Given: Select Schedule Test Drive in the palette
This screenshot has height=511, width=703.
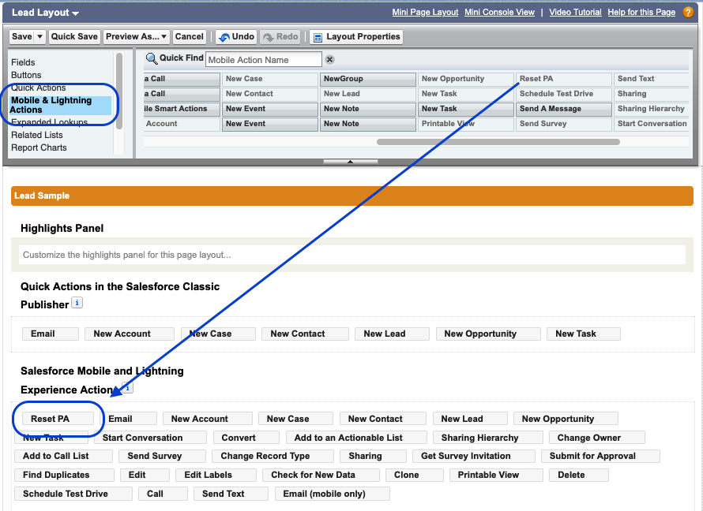Looking at the screenshot, I should click(x=563, y=94).
